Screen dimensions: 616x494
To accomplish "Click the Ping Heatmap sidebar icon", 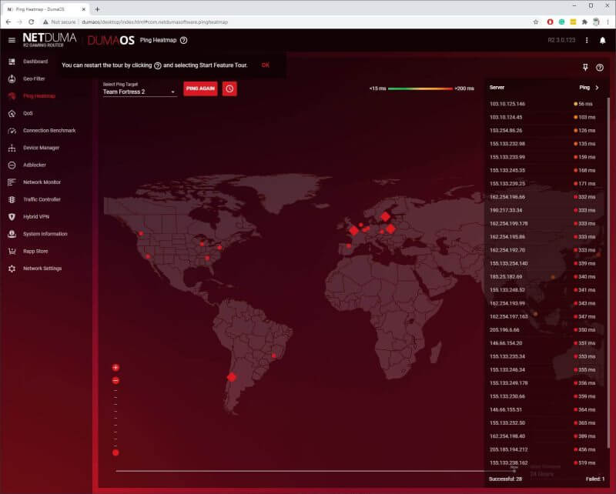I will point(12,96).
